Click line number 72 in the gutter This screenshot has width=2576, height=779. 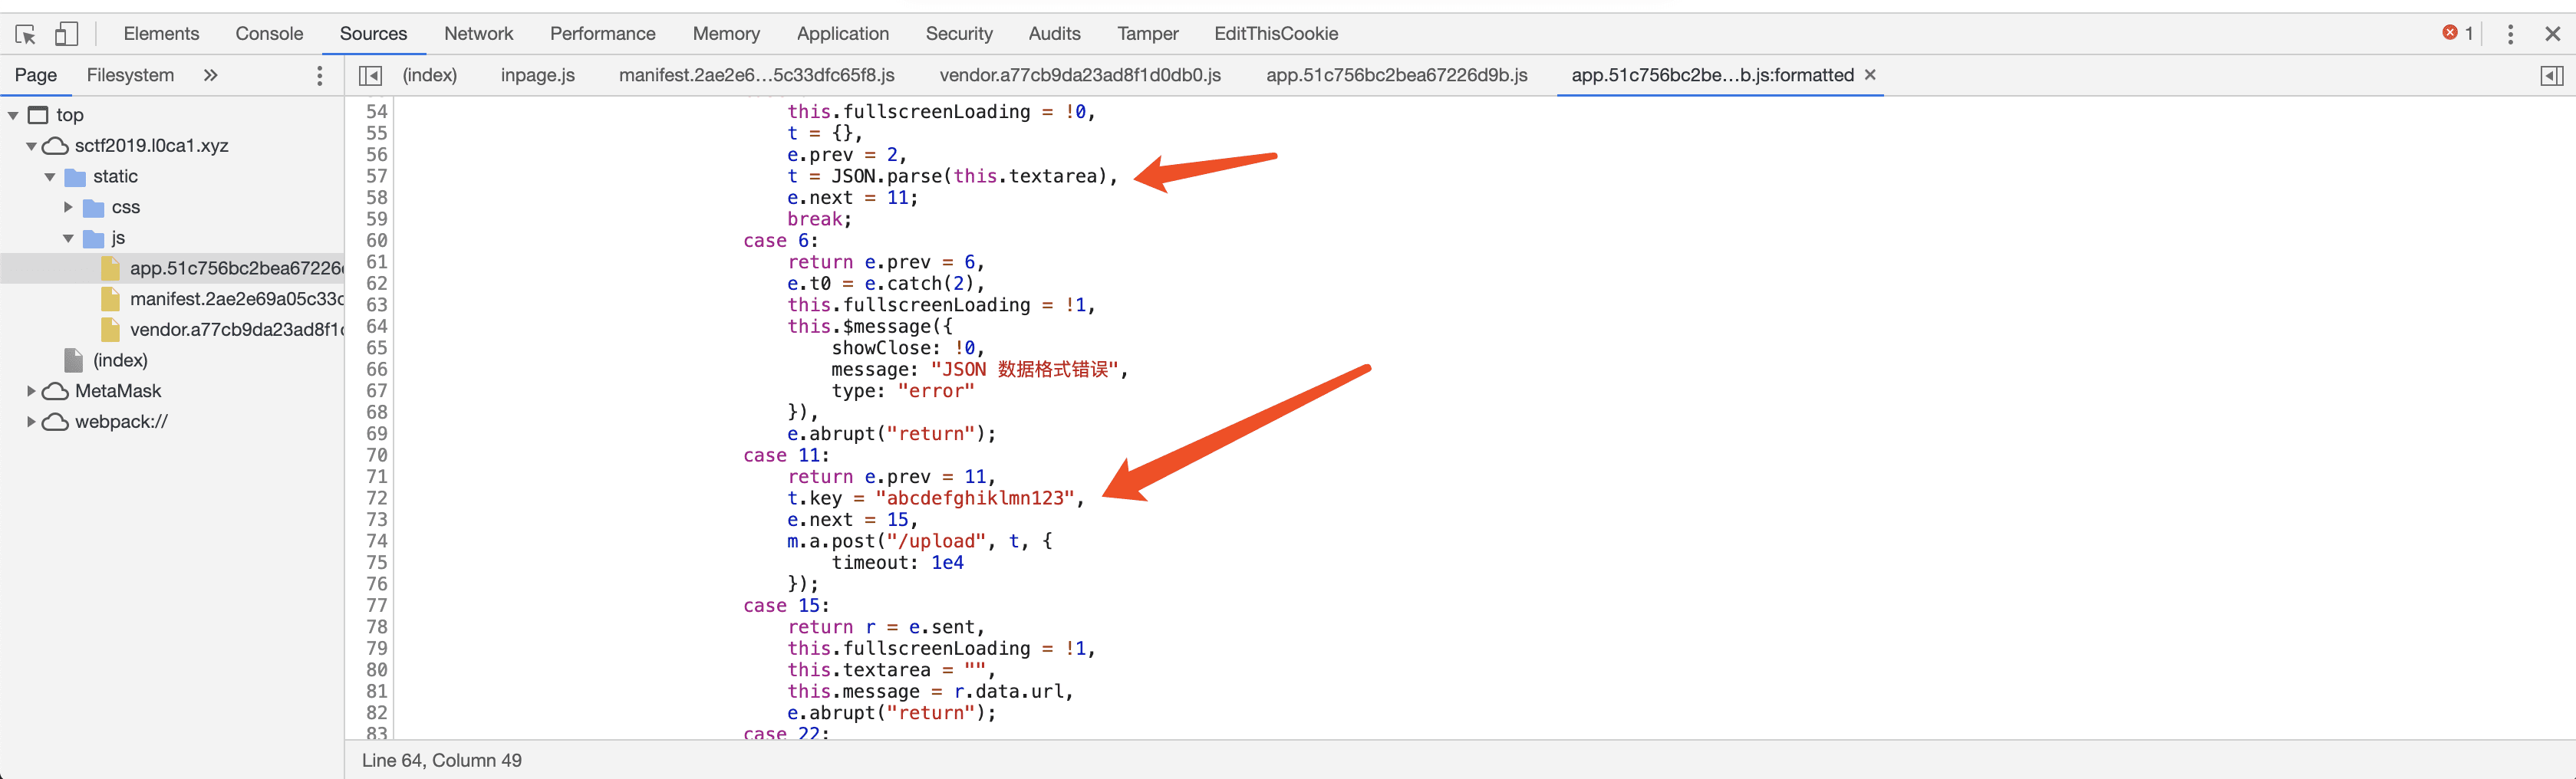[x=376, y=498]
